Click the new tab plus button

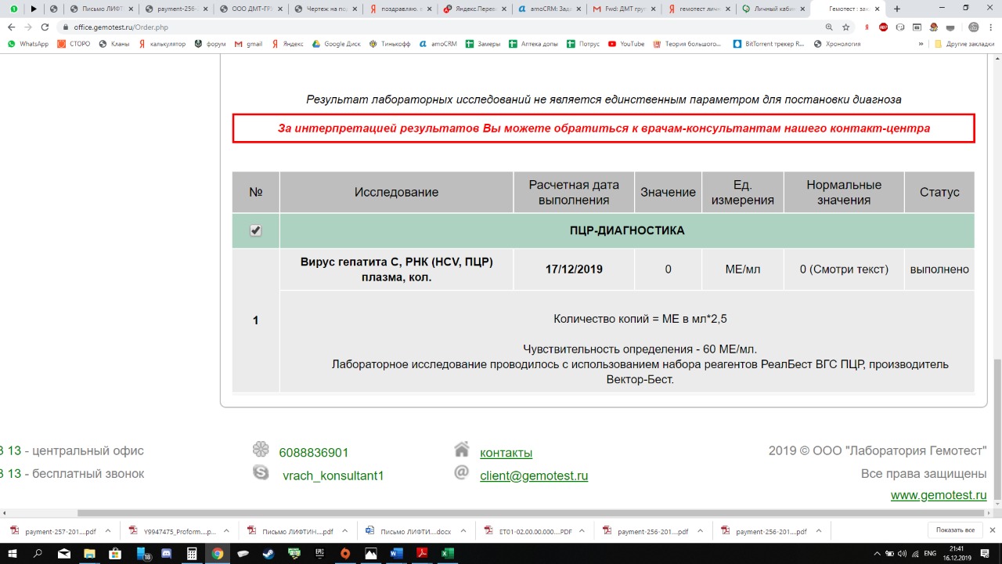(x=897, y=9)
